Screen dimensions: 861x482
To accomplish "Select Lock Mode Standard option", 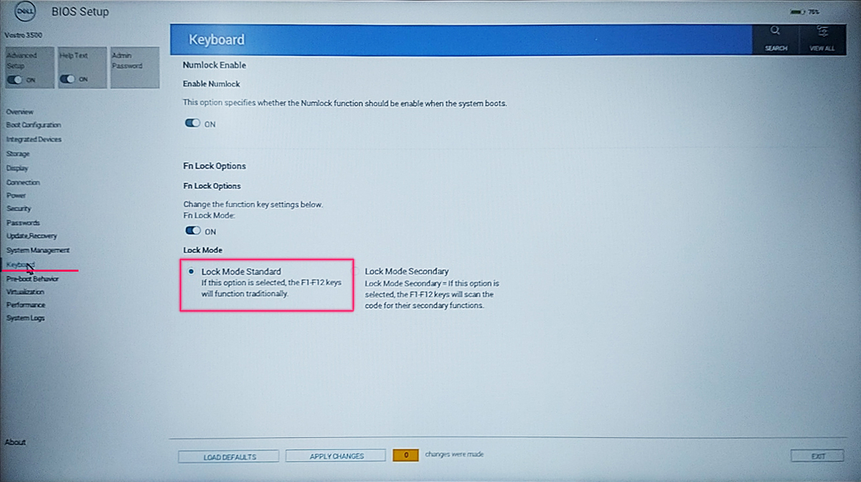I will (x=191, y=271).
